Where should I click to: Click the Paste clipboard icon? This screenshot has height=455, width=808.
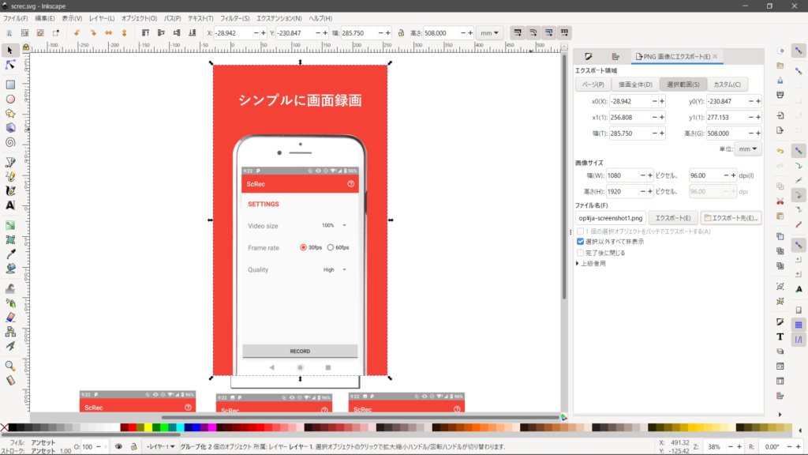coord(780,216)
